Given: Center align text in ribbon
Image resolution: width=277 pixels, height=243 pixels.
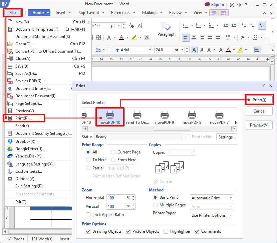Looking at the screenshot, I should pos(194,38).
